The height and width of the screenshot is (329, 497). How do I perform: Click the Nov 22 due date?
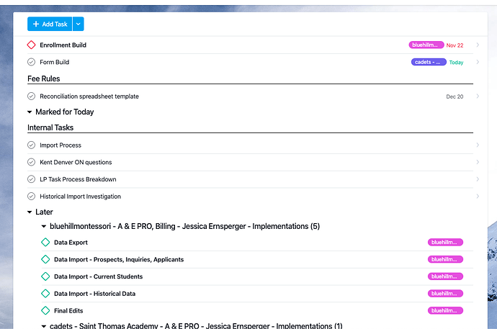(455, 45)
